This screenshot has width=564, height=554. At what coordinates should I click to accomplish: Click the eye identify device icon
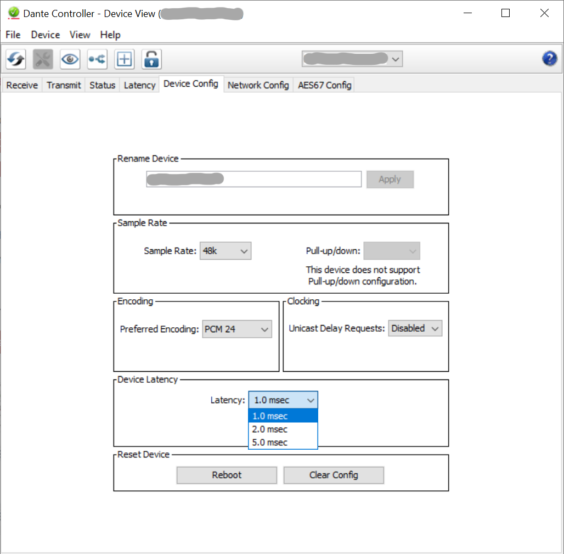(x=70, y=59)
